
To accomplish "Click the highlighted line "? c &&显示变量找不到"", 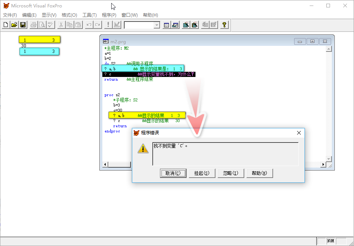I will point(149,74).
